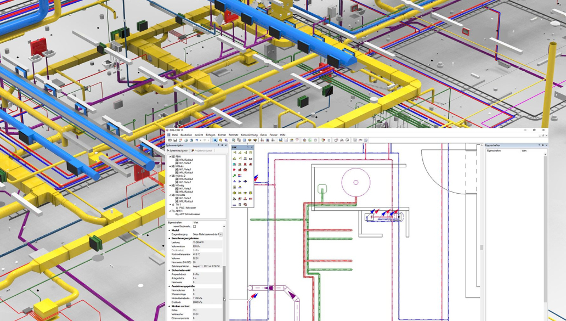The width and height of the screenshot is (566, 321).
Task: Open the Bearbeiten menu
Action: [x=186, y=135]
